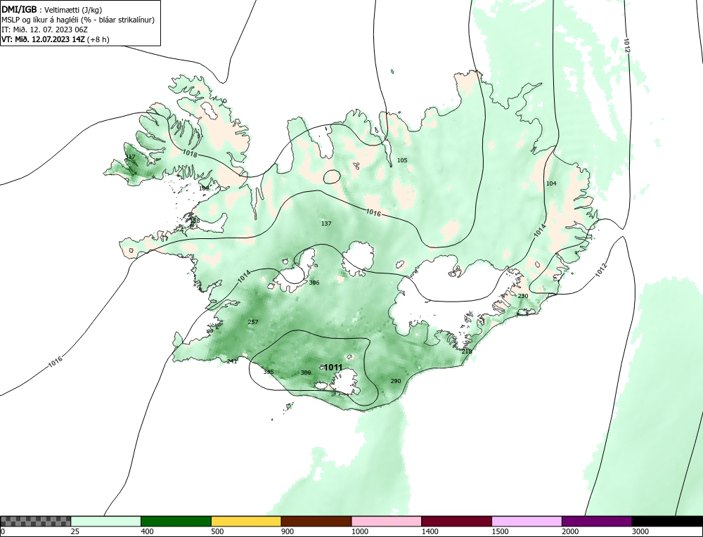Click the CAPE value "137" in central Iceland

click(x=326, y=224)
